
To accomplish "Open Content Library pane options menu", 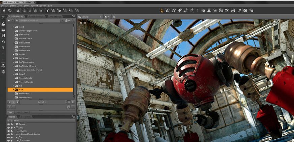I will [x=74, y=16].
